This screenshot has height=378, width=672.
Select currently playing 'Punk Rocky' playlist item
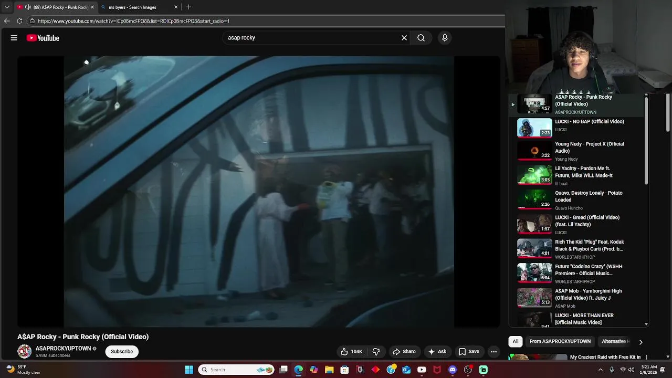coord(576,104)
